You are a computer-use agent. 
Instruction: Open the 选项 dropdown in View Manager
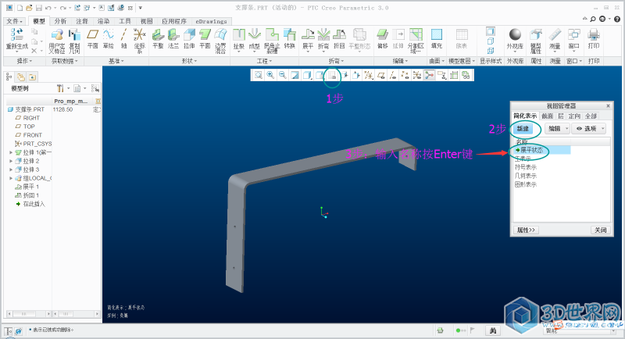[589, 128]
